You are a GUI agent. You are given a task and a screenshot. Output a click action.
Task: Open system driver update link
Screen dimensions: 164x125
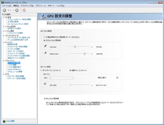coord(15,33)
